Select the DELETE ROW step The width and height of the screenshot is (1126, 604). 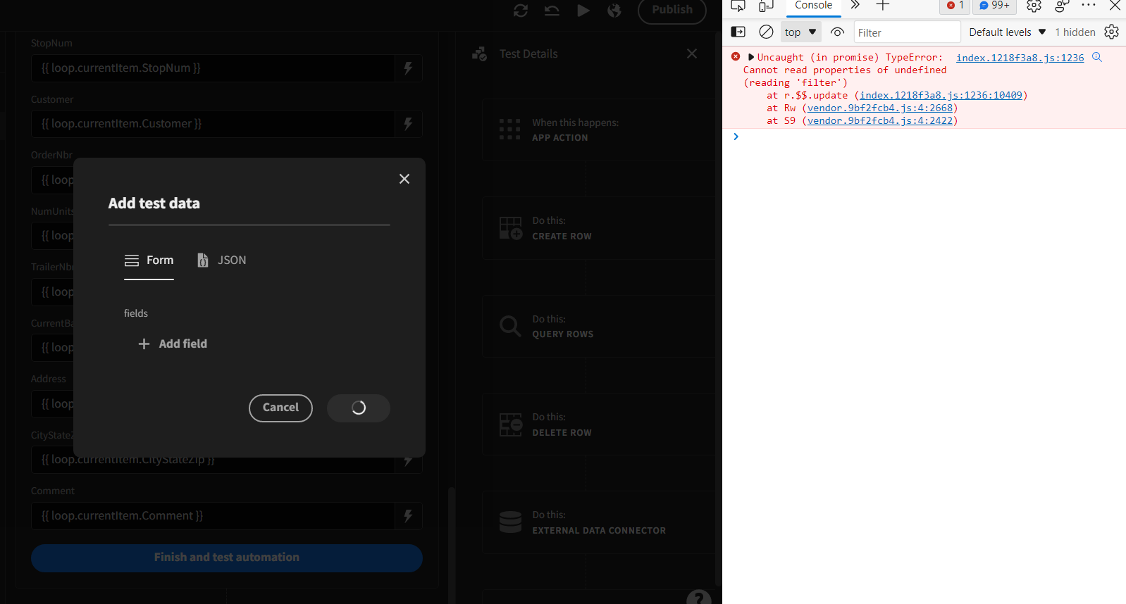click(x=599, y=424)
